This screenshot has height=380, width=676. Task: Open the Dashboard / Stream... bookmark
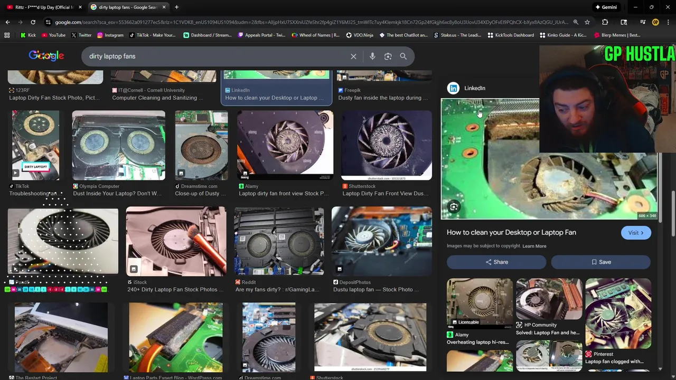[207, 35]
